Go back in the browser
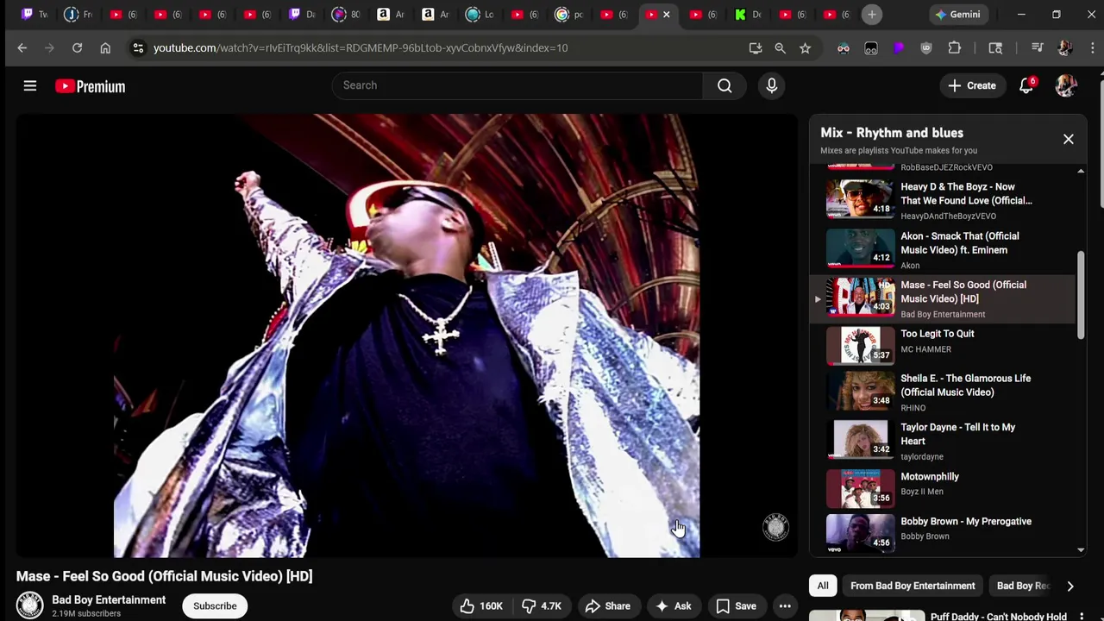The image size is (1104, 621). (22, 48)
